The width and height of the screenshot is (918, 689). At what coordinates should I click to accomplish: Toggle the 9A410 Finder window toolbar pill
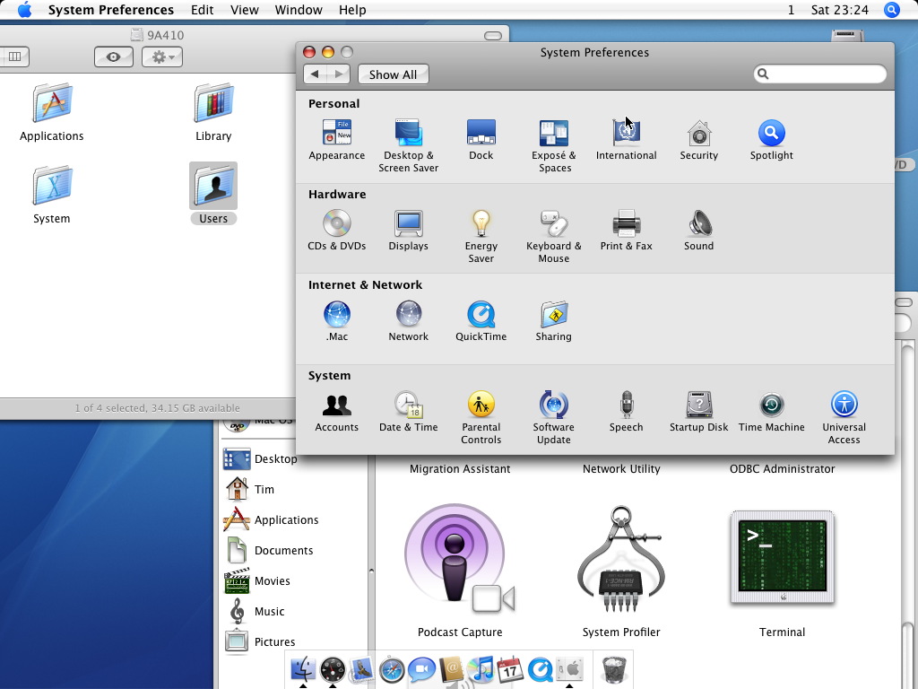pyautogui.click(x=493, y=36)
